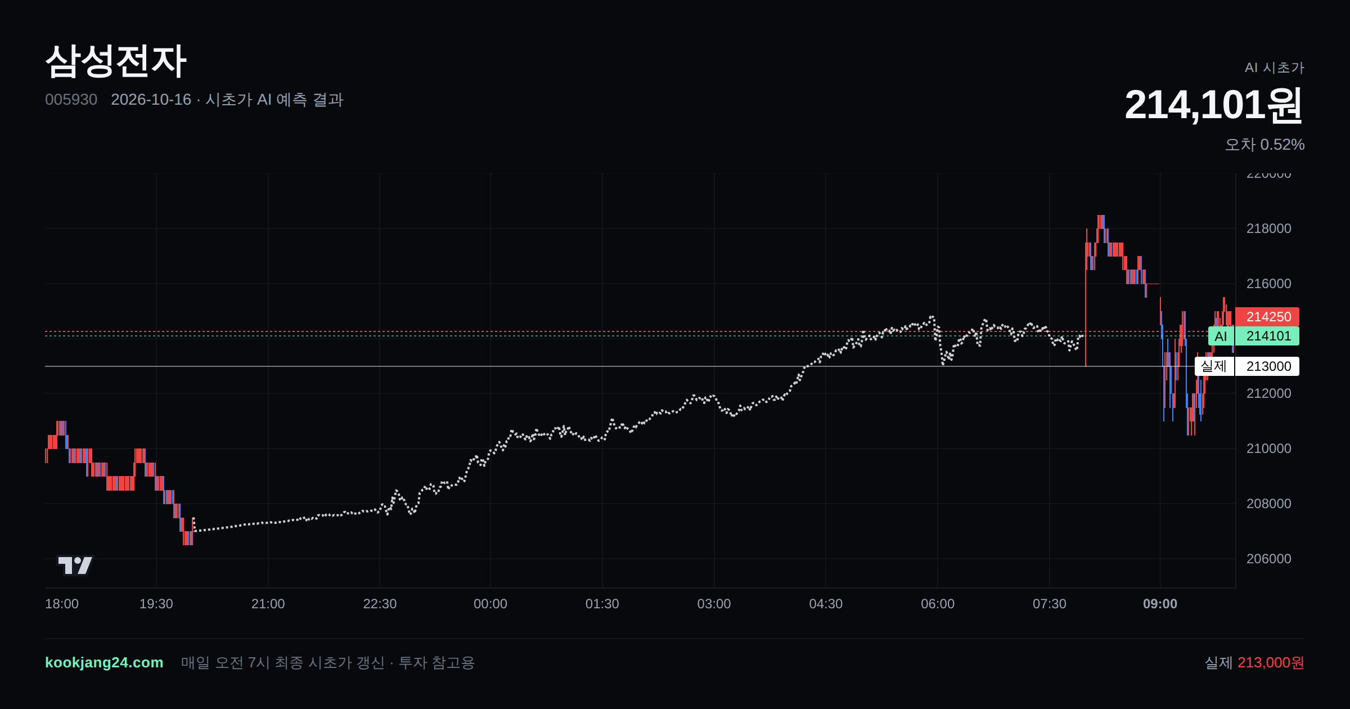Click the white 실제 213000 price label
Image resolution: width=1350 pixels, height=709 pixels.
[1247, 366]
